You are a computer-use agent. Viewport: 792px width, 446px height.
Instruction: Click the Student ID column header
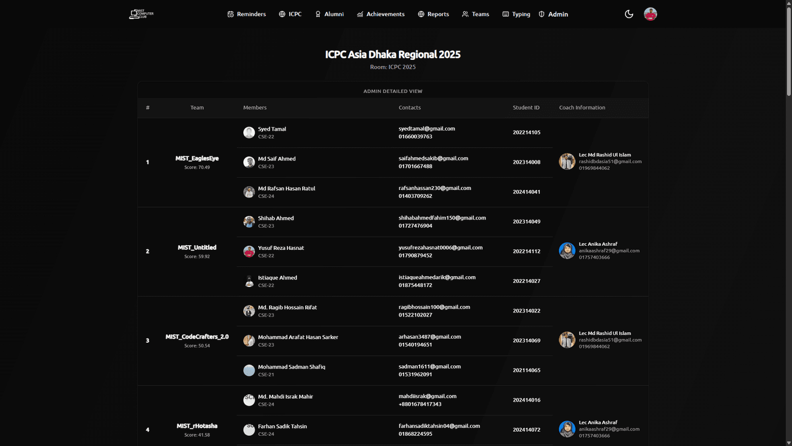tap(526, 107)
